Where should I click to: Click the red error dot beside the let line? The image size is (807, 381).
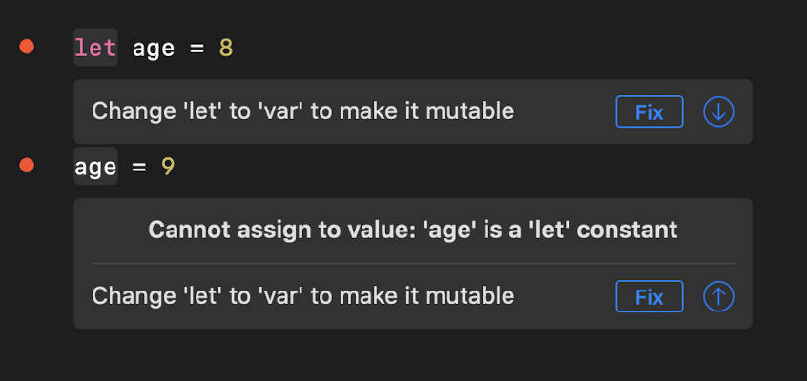[27, 46]
